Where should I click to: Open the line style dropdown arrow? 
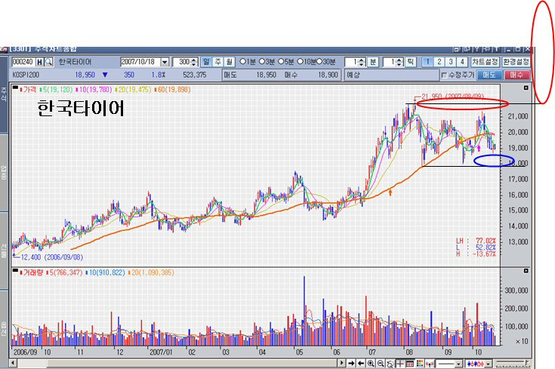click(x=458, y=364)
